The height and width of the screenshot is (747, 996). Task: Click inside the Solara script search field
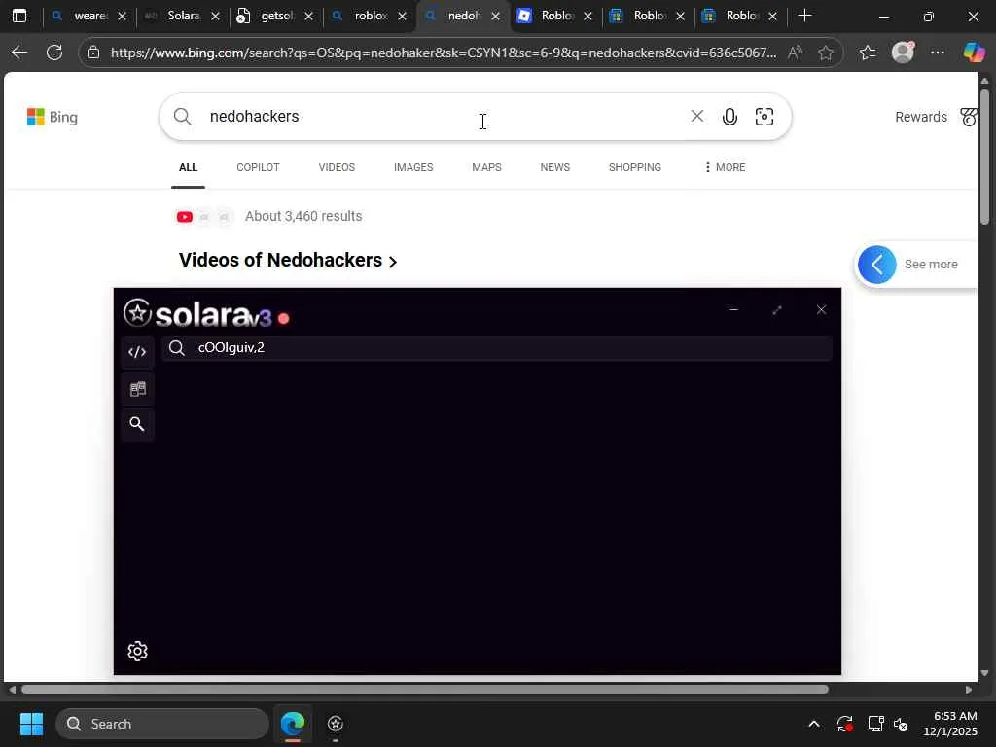point(497,348)
